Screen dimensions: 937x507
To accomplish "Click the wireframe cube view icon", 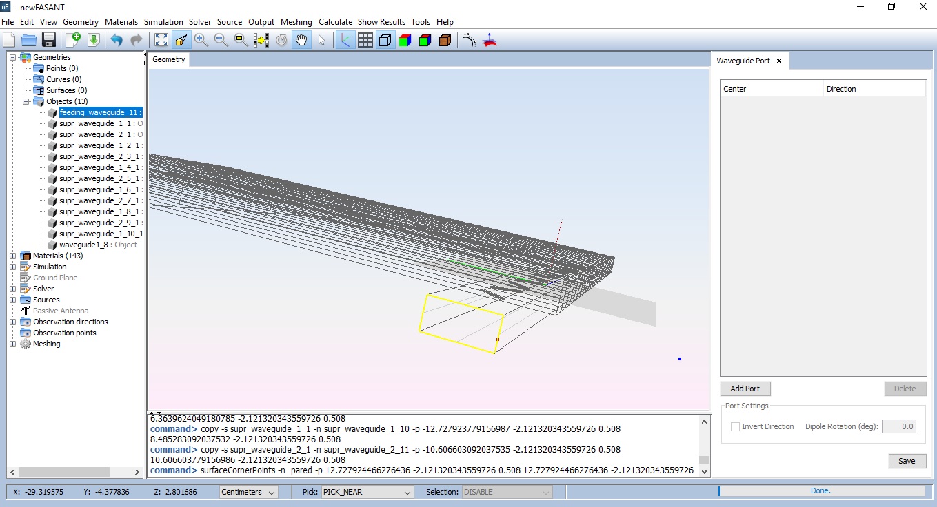I will click(385, 40).
